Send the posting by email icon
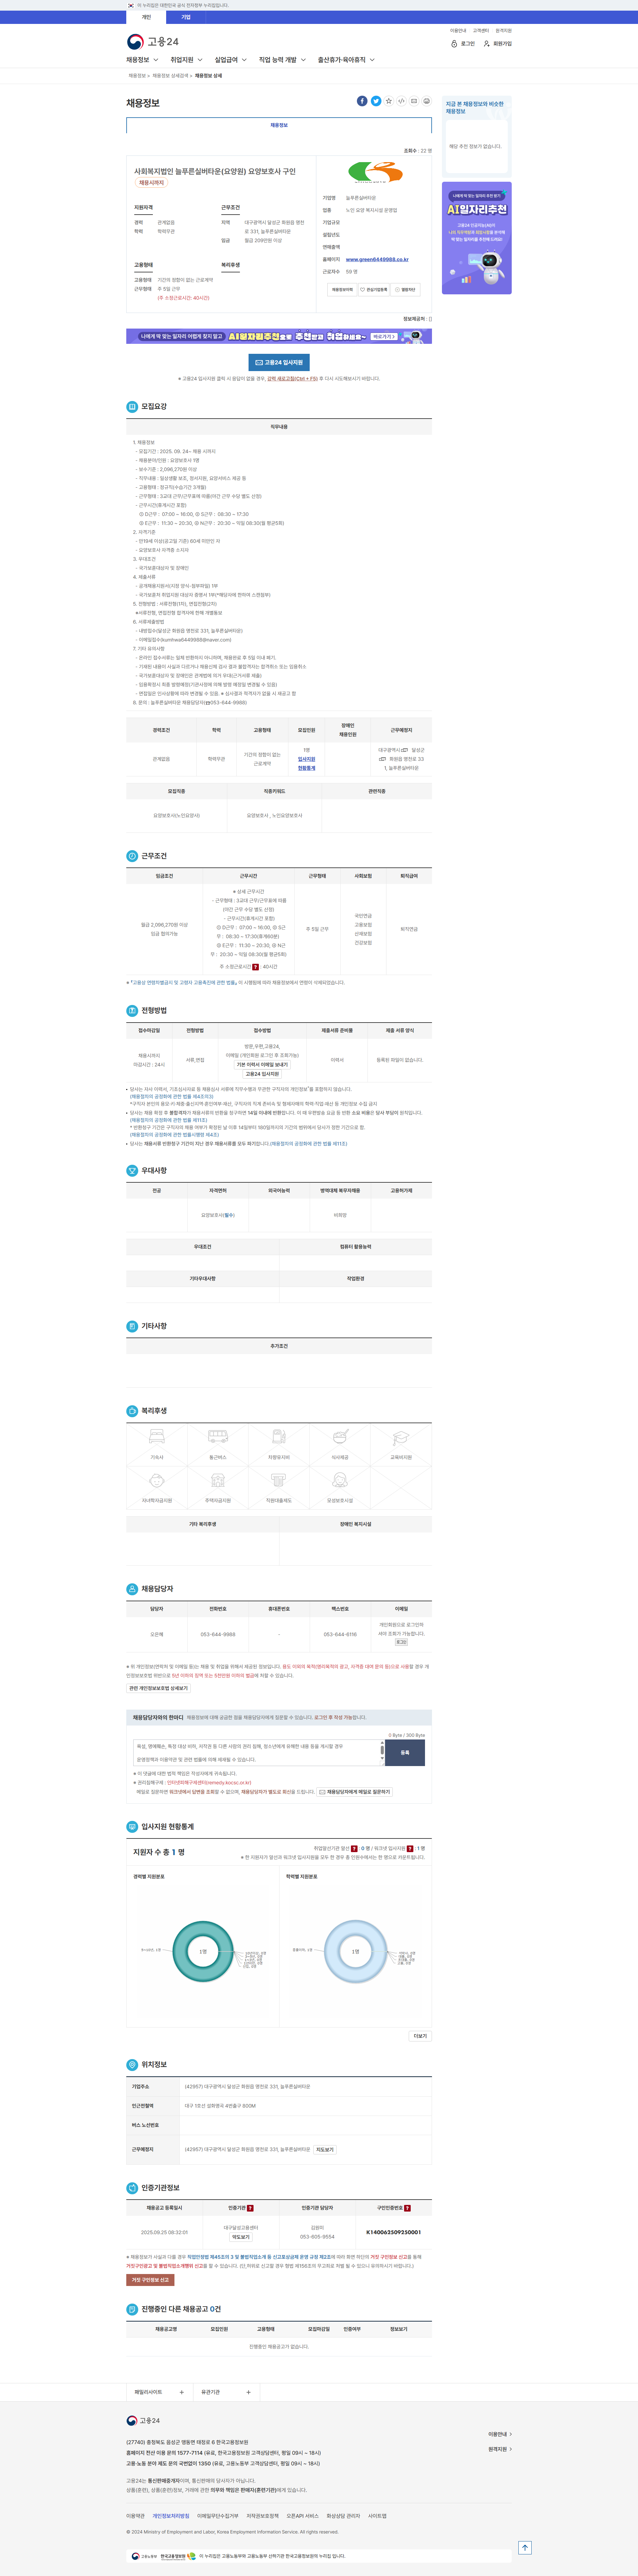 pos(414,101)
